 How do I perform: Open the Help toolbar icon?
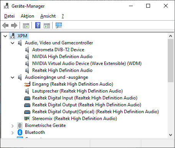tap(38, 25)
